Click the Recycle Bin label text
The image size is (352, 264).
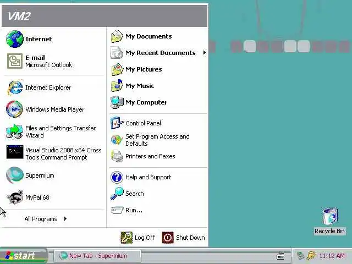[329, 231]
